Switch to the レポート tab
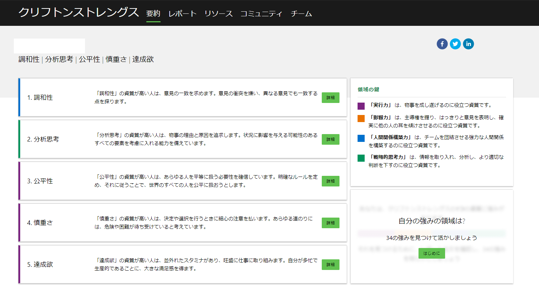 (x=183, y=13)
